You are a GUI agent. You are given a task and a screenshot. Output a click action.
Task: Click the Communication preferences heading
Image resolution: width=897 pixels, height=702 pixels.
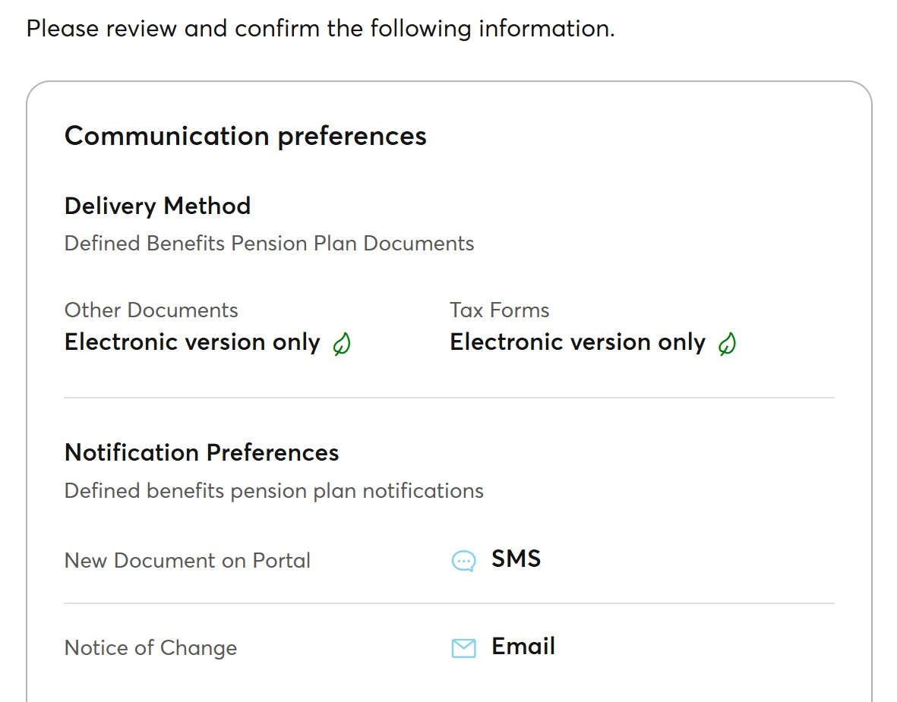(245, 137)
